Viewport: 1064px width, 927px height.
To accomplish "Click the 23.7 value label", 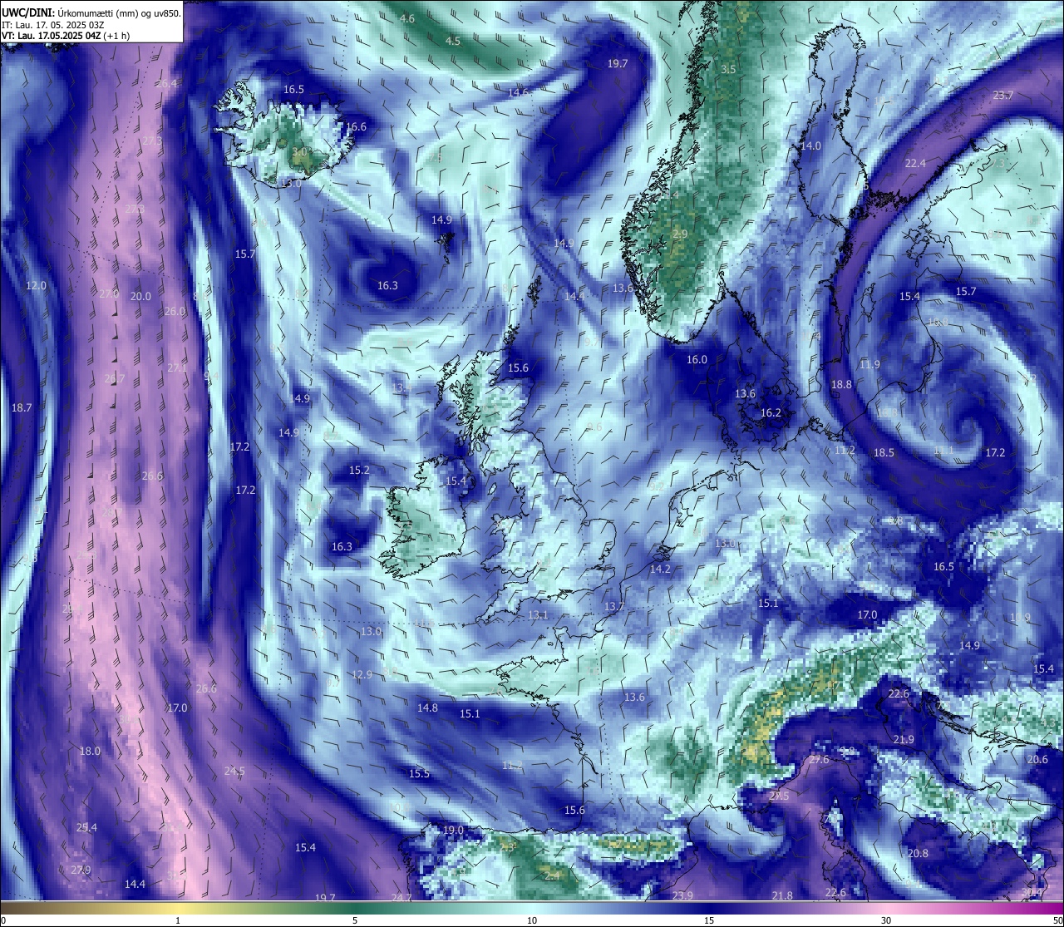I will click(1003, 95).
